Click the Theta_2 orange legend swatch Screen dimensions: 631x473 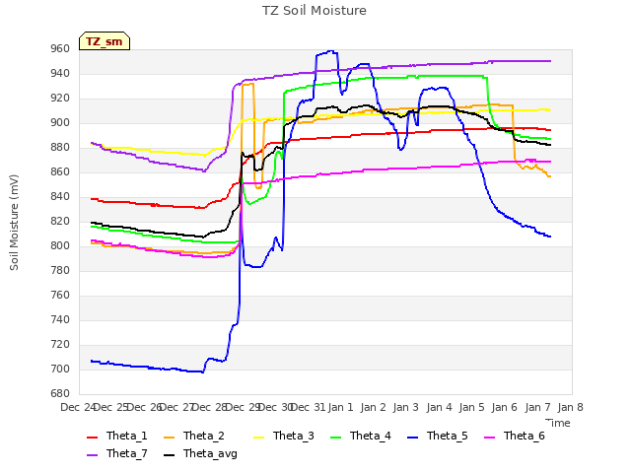point(169,438)
